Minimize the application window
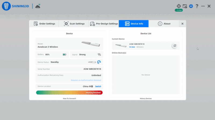The height and width of the screenshot is (120, 215). coord(203,6)
